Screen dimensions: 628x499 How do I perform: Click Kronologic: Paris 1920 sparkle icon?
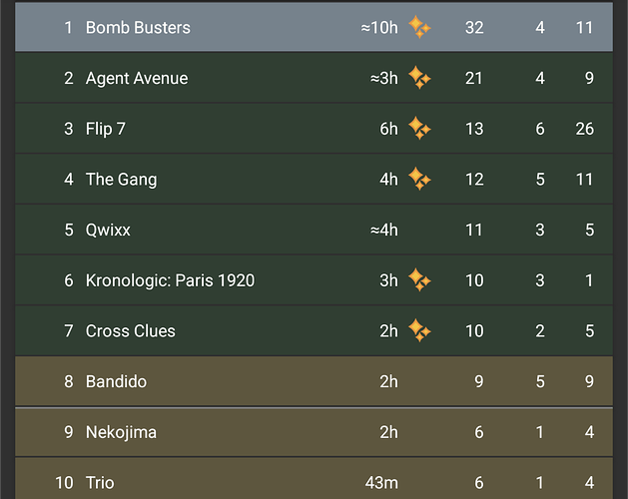point(419,280)
